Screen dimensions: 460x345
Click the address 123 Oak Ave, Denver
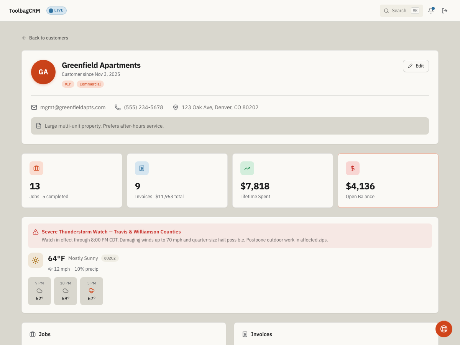tap(220, 107)
